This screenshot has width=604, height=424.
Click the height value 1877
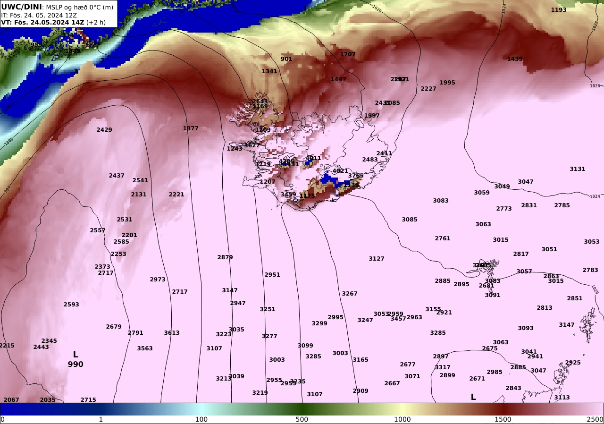(191, 128)
